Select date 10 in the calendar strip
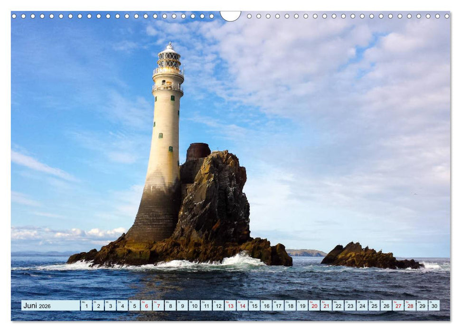 click(194, 305)
